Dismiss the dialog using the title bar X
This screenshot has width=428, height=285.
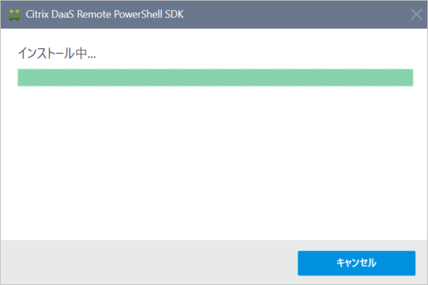coord(416,14)
